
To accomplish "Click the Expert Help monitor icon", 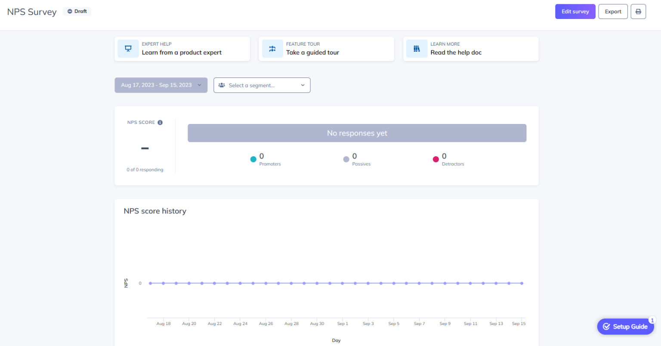I will (x=128, y=49).
